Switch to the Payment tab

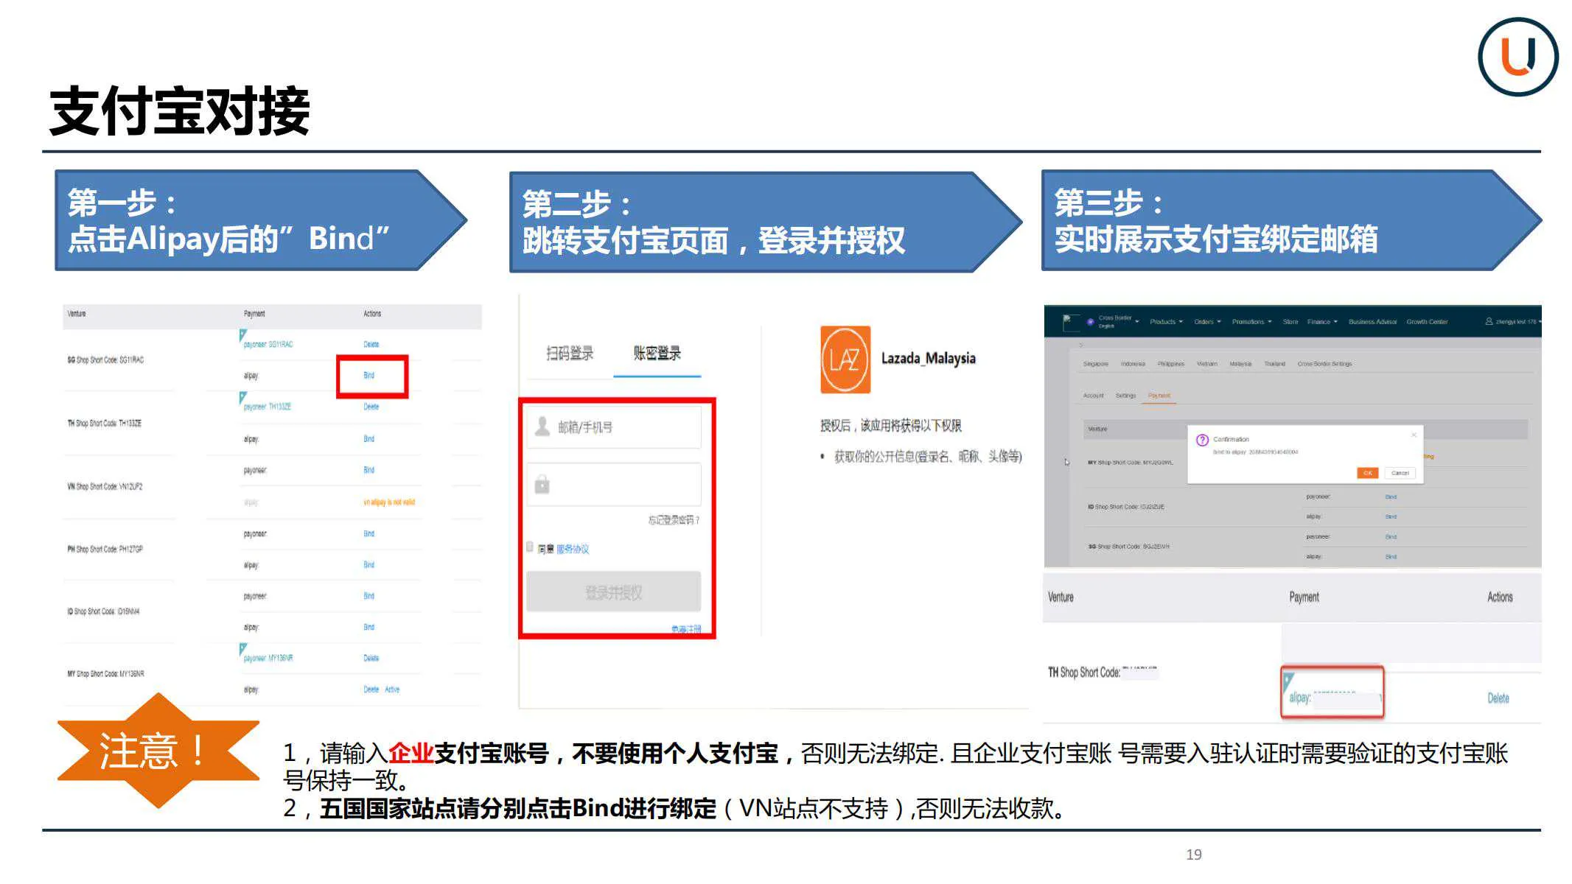click(1159, 396)
